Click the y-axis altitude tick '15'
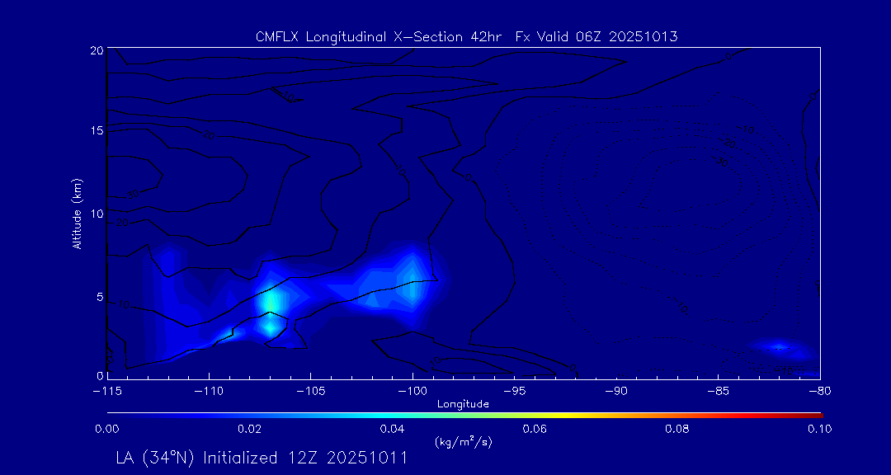891x475 pixels. tap(97, 130)
